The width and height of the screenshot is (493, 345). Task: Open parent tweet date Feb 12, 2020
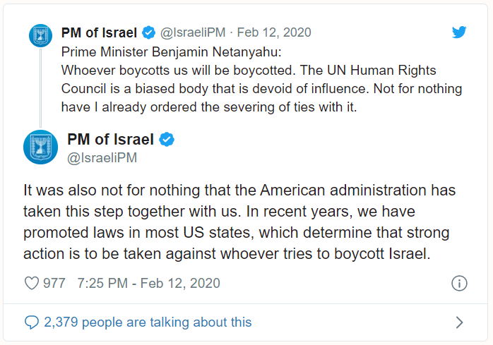click(274, 32)
